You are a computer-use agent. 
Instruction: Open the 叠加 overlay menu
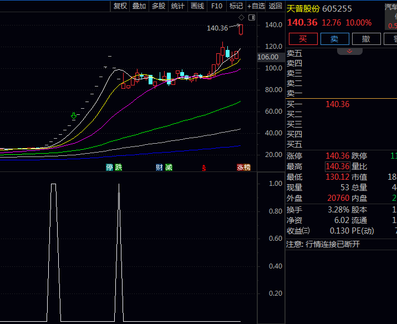[139, 6]
